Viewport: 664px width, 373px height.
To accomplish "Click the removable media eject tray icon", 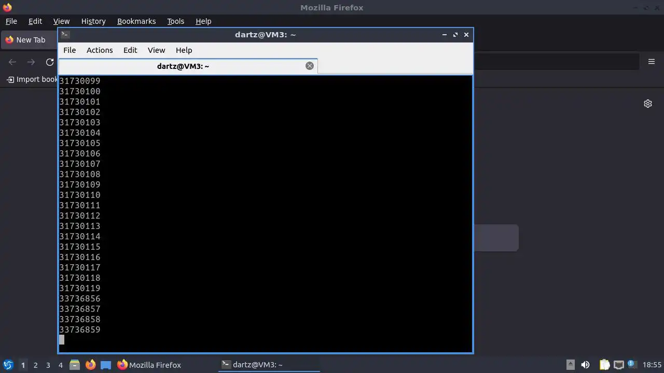I will point(570,365).
